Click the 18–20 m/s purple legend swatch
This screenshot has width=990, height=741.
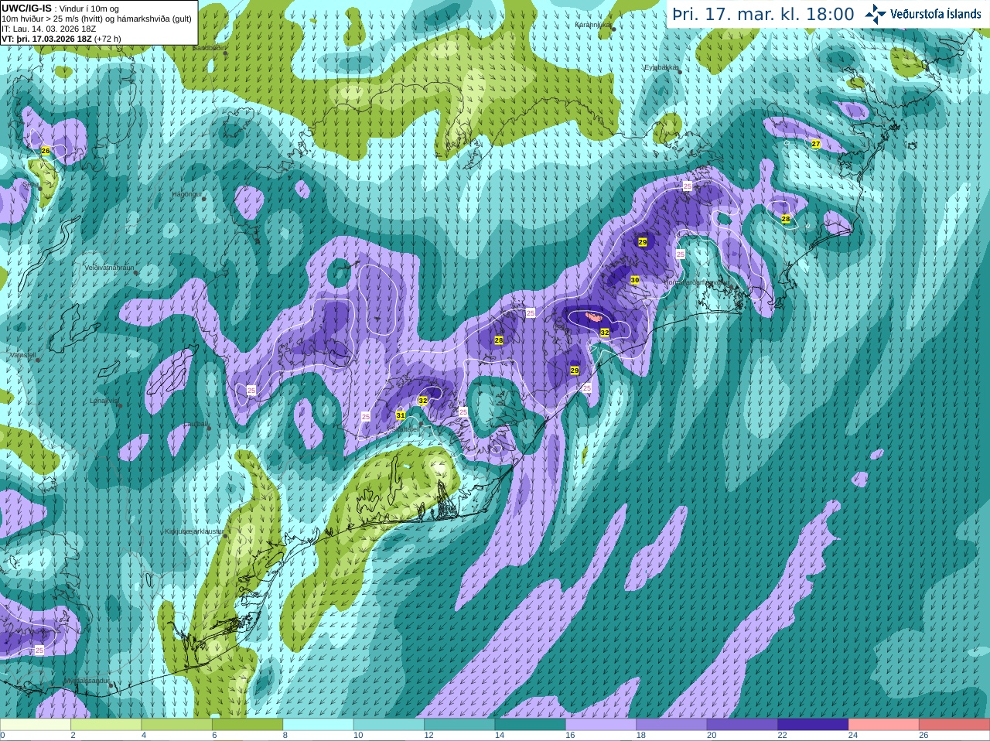(671, 725)
